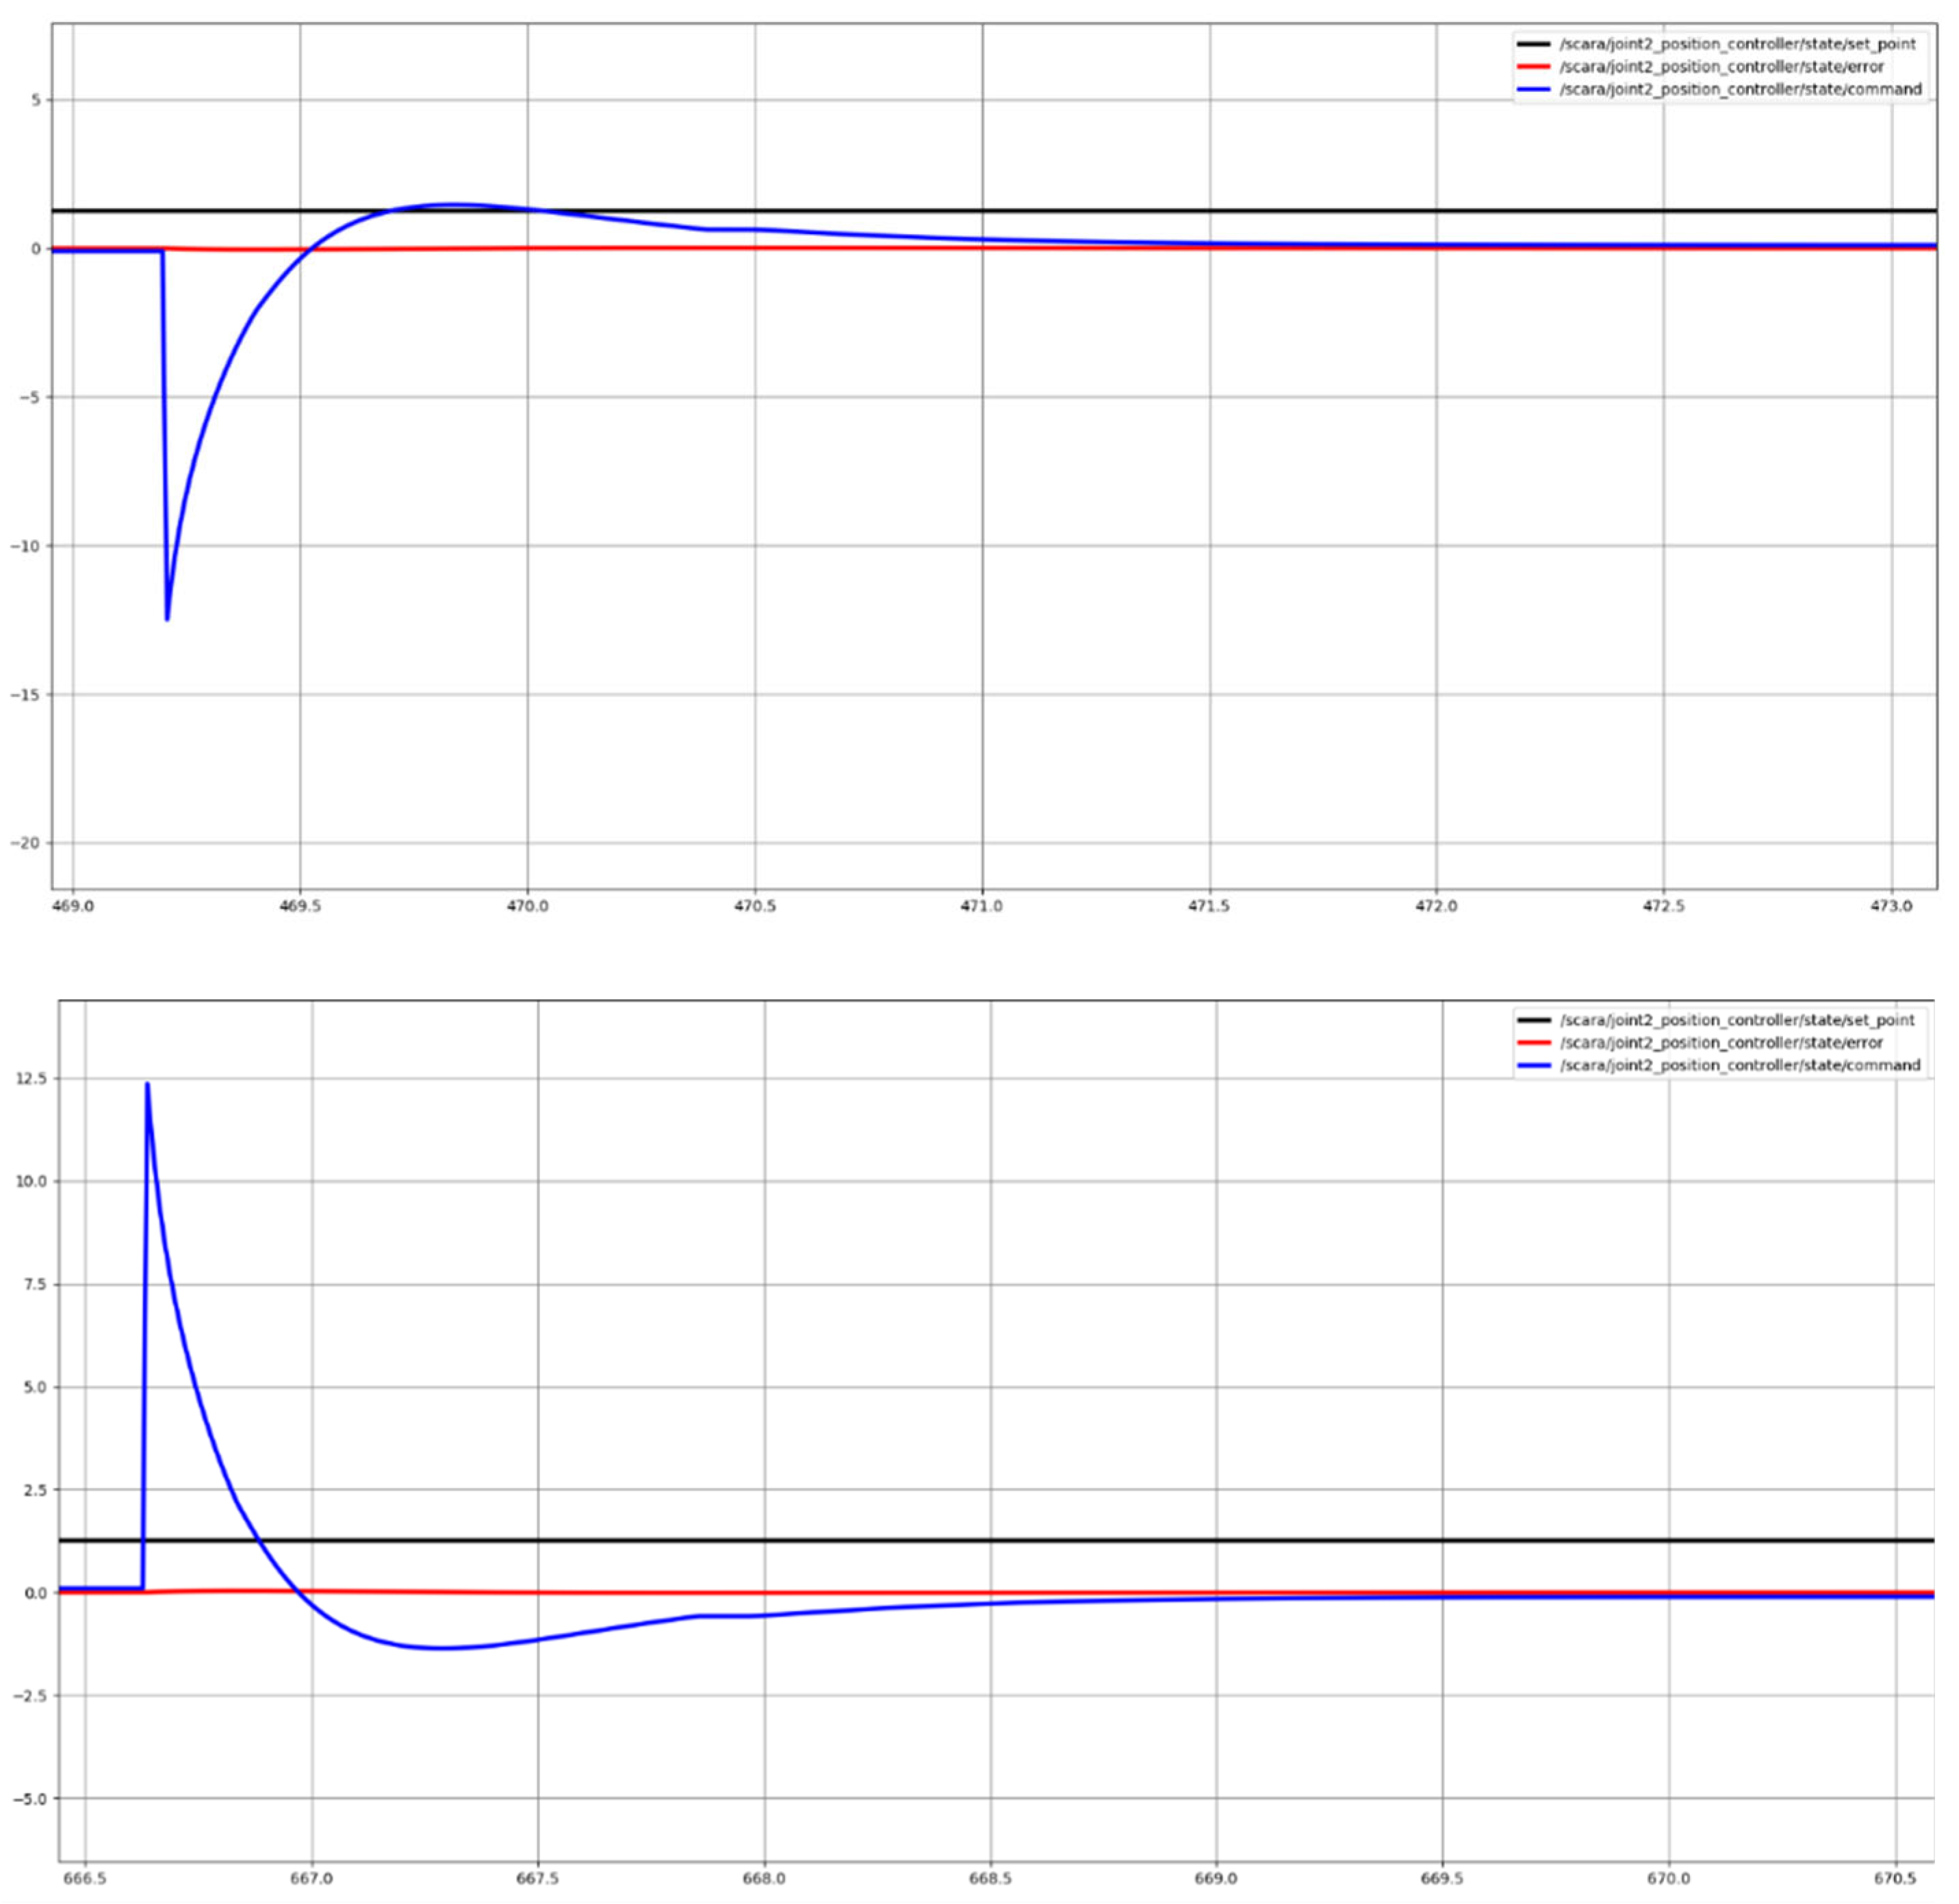Click black set_point line sample in lower legend
Image resolution: width=1959 pixels, height=1904 pixels.
coord(1533,1020)
